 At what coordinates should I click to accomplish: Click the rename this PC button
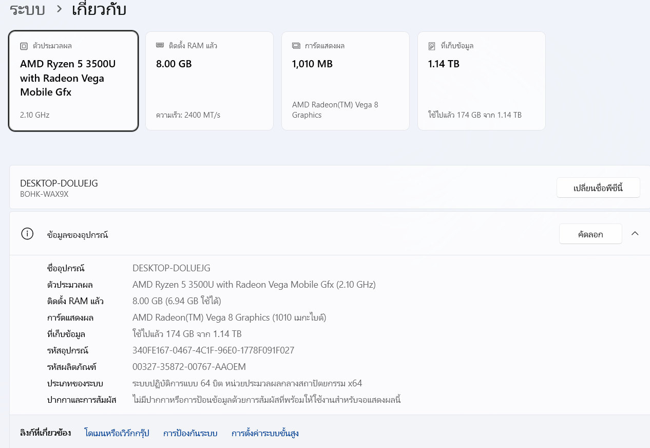598,188
